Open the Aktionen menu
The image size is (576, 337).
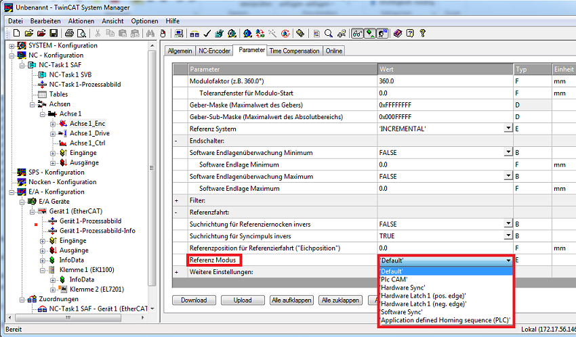81,21
